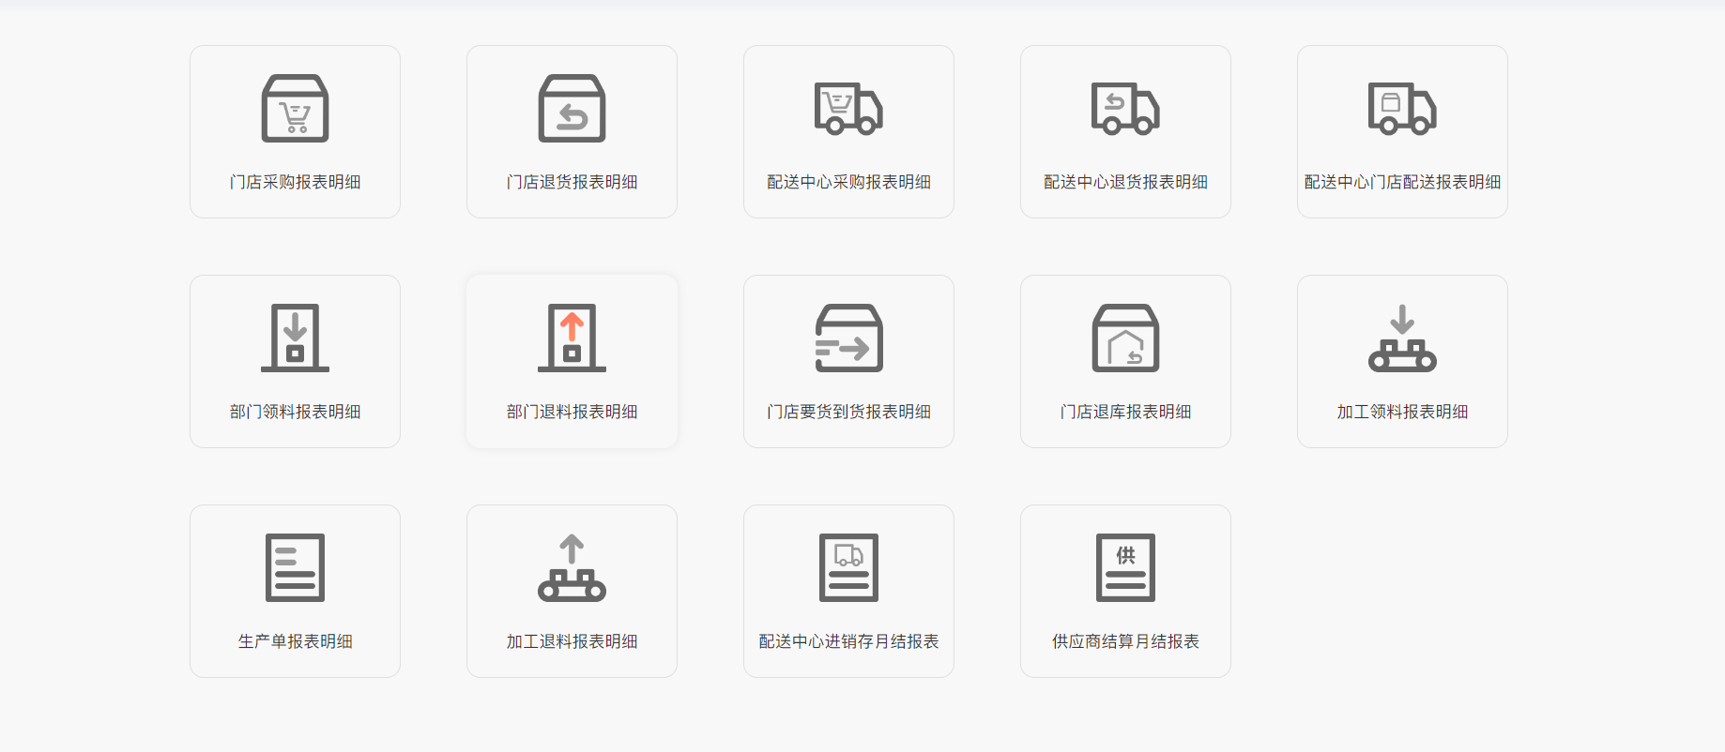Open the 门店退库报表明细 label
The width and height of the screenshot is (1725, 752).
(x=1125, y=412)
